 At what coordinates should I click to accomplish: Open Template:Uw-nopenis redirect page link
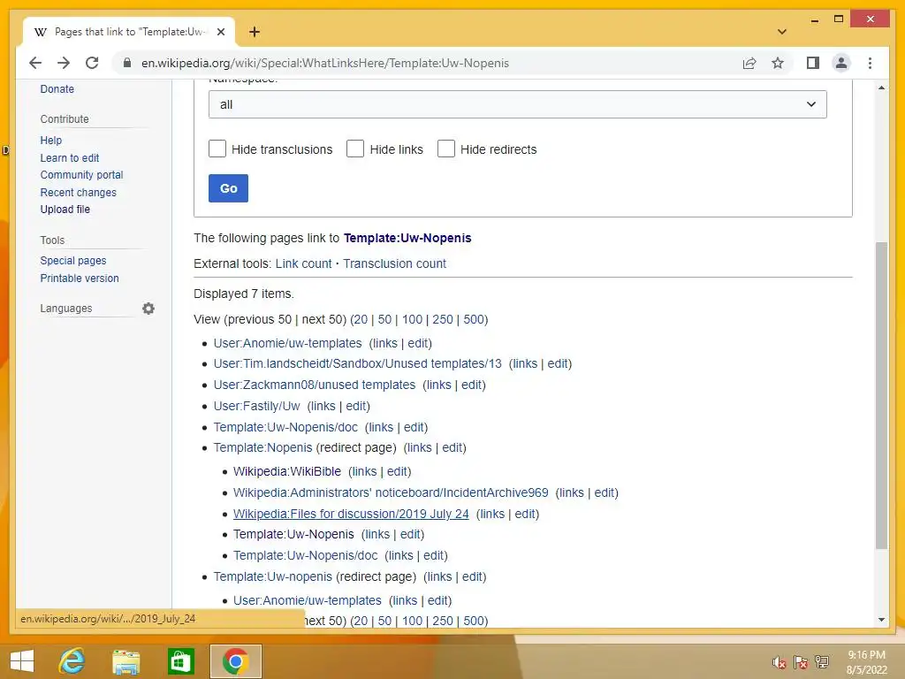(272, 576)
